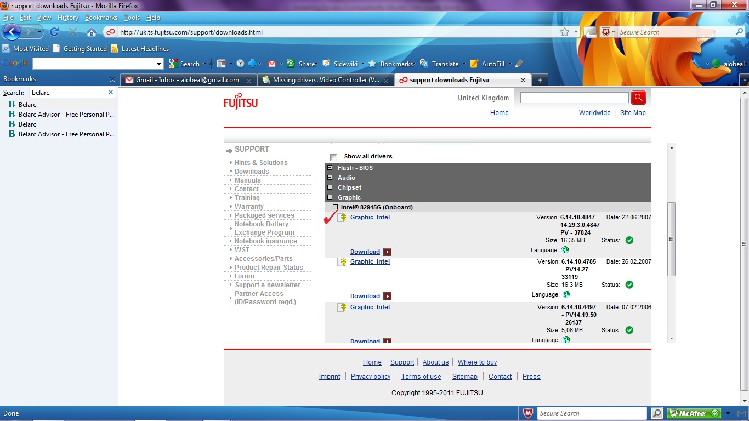Viewport: 749px width, 421px height.
Task: Click Privacy policy footer link
Action: coord(371,377)
